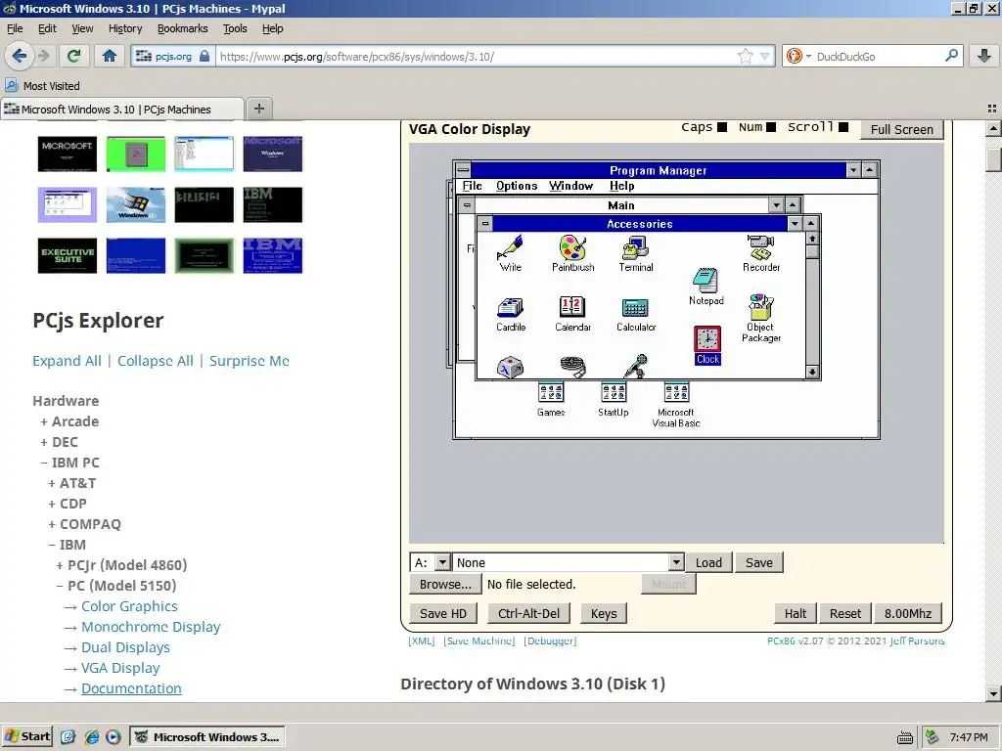Open a new tab with plus button

click(x=258, y=109)
